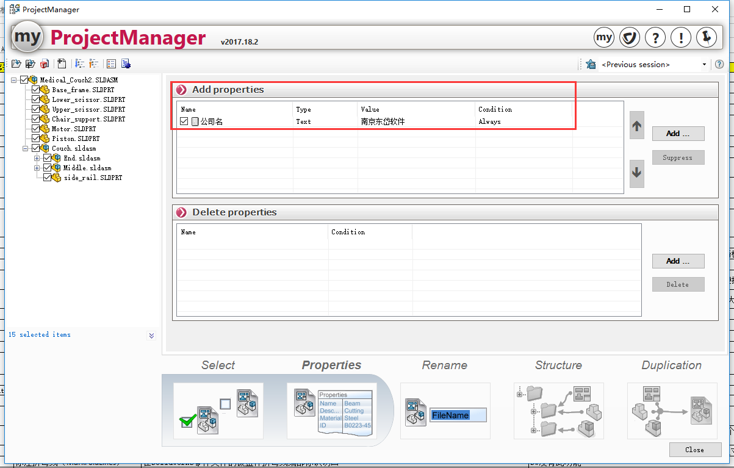
Task: Uncheck Medical_Couch2.SLDASM checkbox
Action: (24, 80)
